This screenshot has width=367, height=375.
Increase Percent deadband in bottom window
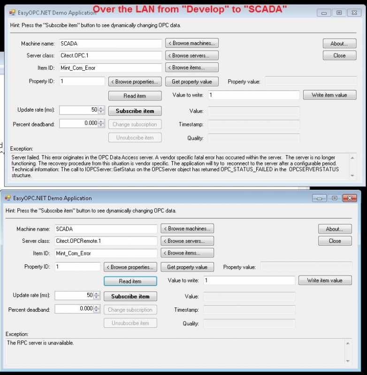click(97, 307)
